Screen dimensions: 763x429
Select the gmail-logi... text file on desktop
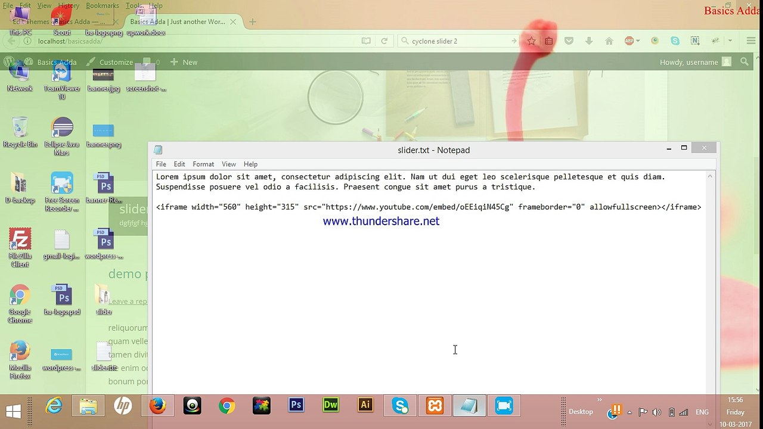62,244
